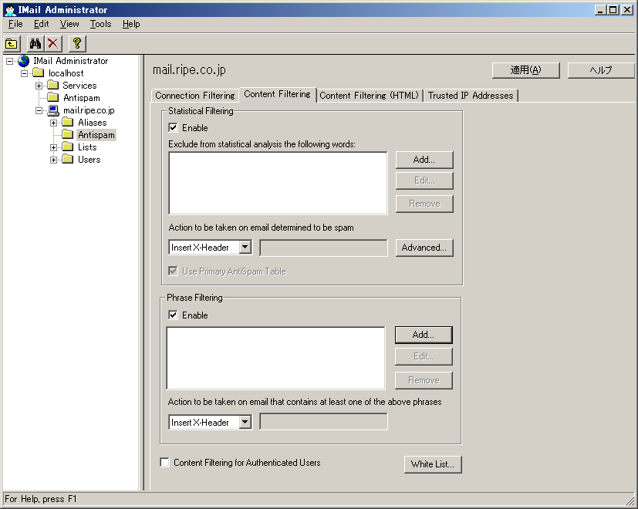The width and height of the screenshot is (638, 509).
Task: Click the binoculars find icon
Action: tap(35, 44)
